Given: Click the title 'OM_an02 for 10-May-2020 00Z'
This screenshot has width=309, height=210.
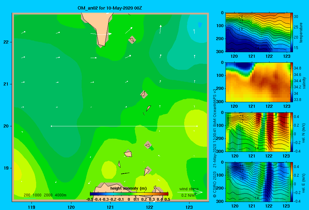Looking at the screenshot, I should pyautogui.click(x=110, y=8).
